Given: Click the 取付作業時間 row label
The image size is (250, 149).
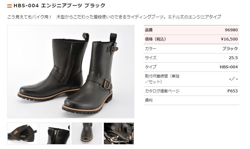Looking at the screenshot, I should pyautogui.click(x=162, y=79).
